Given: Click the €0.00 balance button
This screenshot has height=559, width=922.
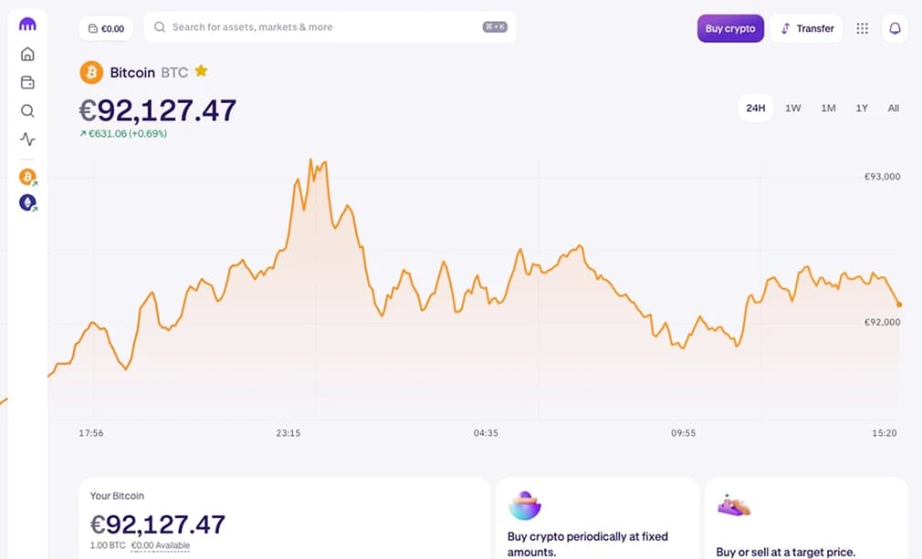Looking at the screenshot, I should pos(106,28).
